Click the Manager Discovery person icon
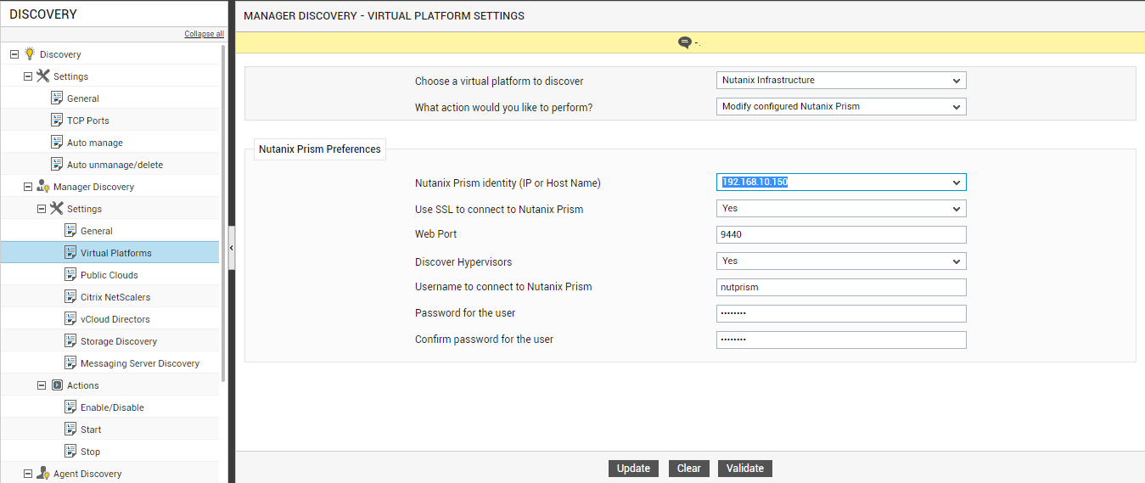Viewport: 1145px width, 483px height. point(42,186)
